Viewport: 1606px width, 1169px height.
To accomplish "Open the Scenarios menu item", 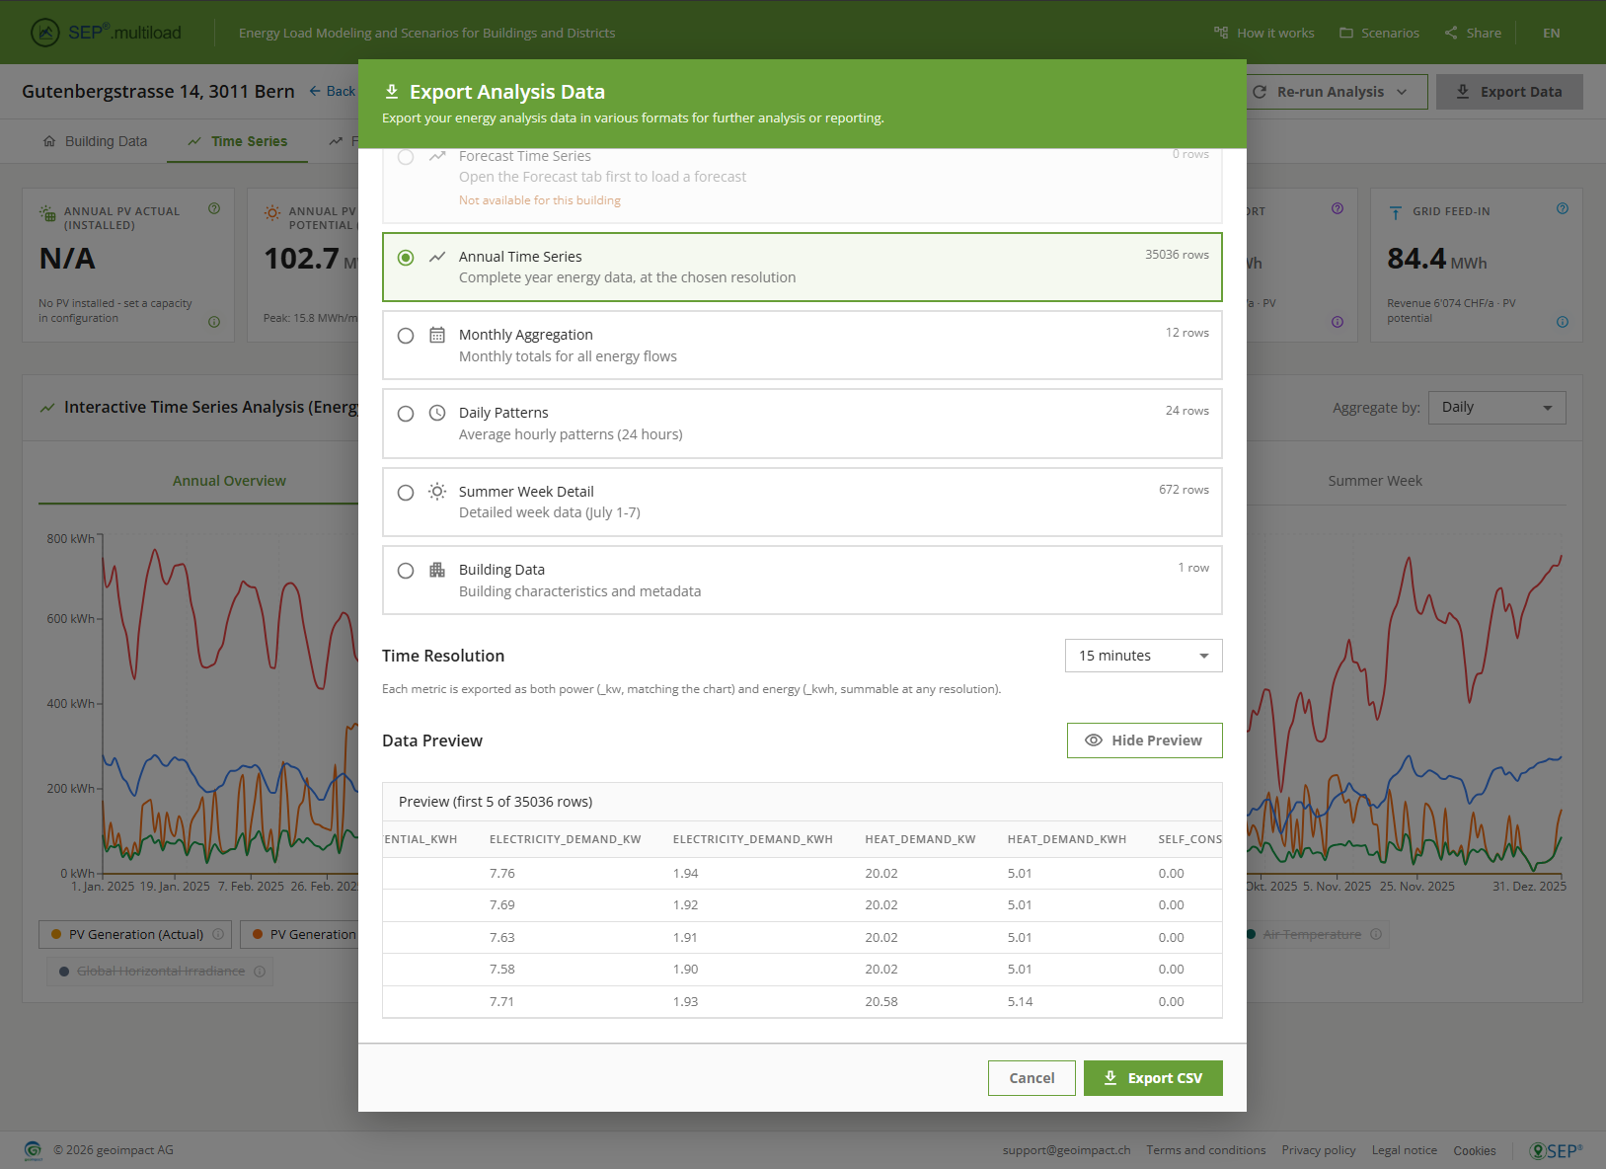I will 1379,33.
